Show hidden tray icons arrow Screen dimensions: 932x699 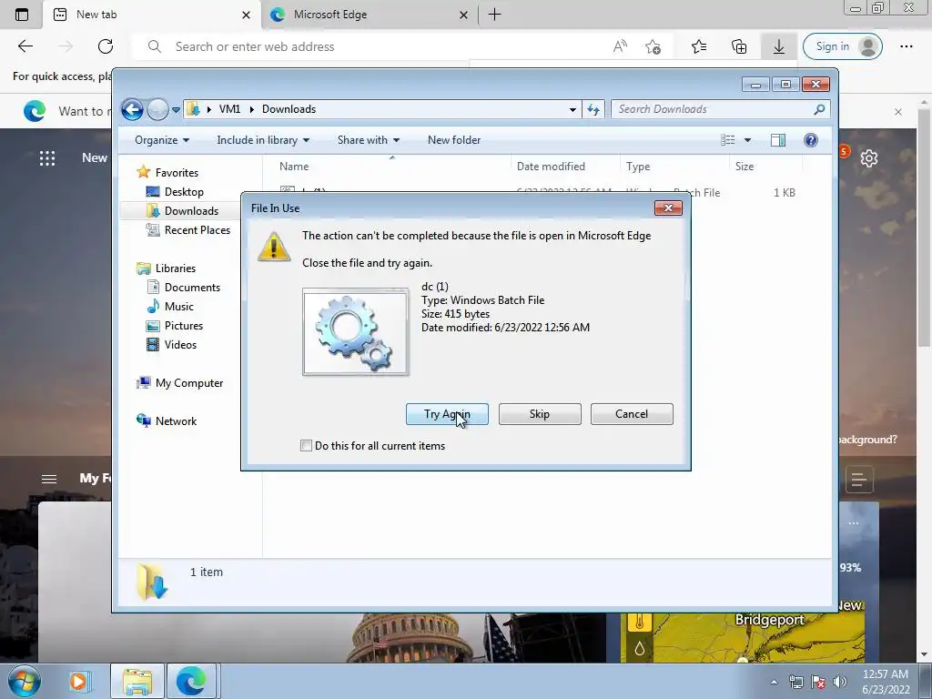pos(774,682)
